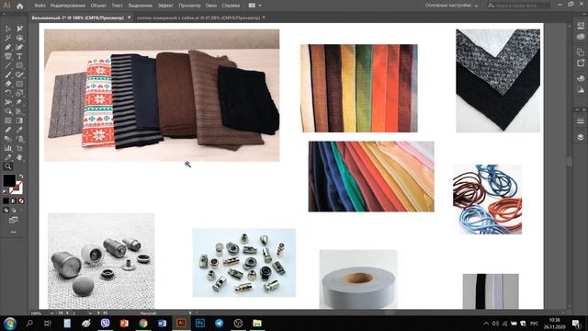Select the Line Segment tool
This screenshot has width=588, height=331.
[8, 65]
